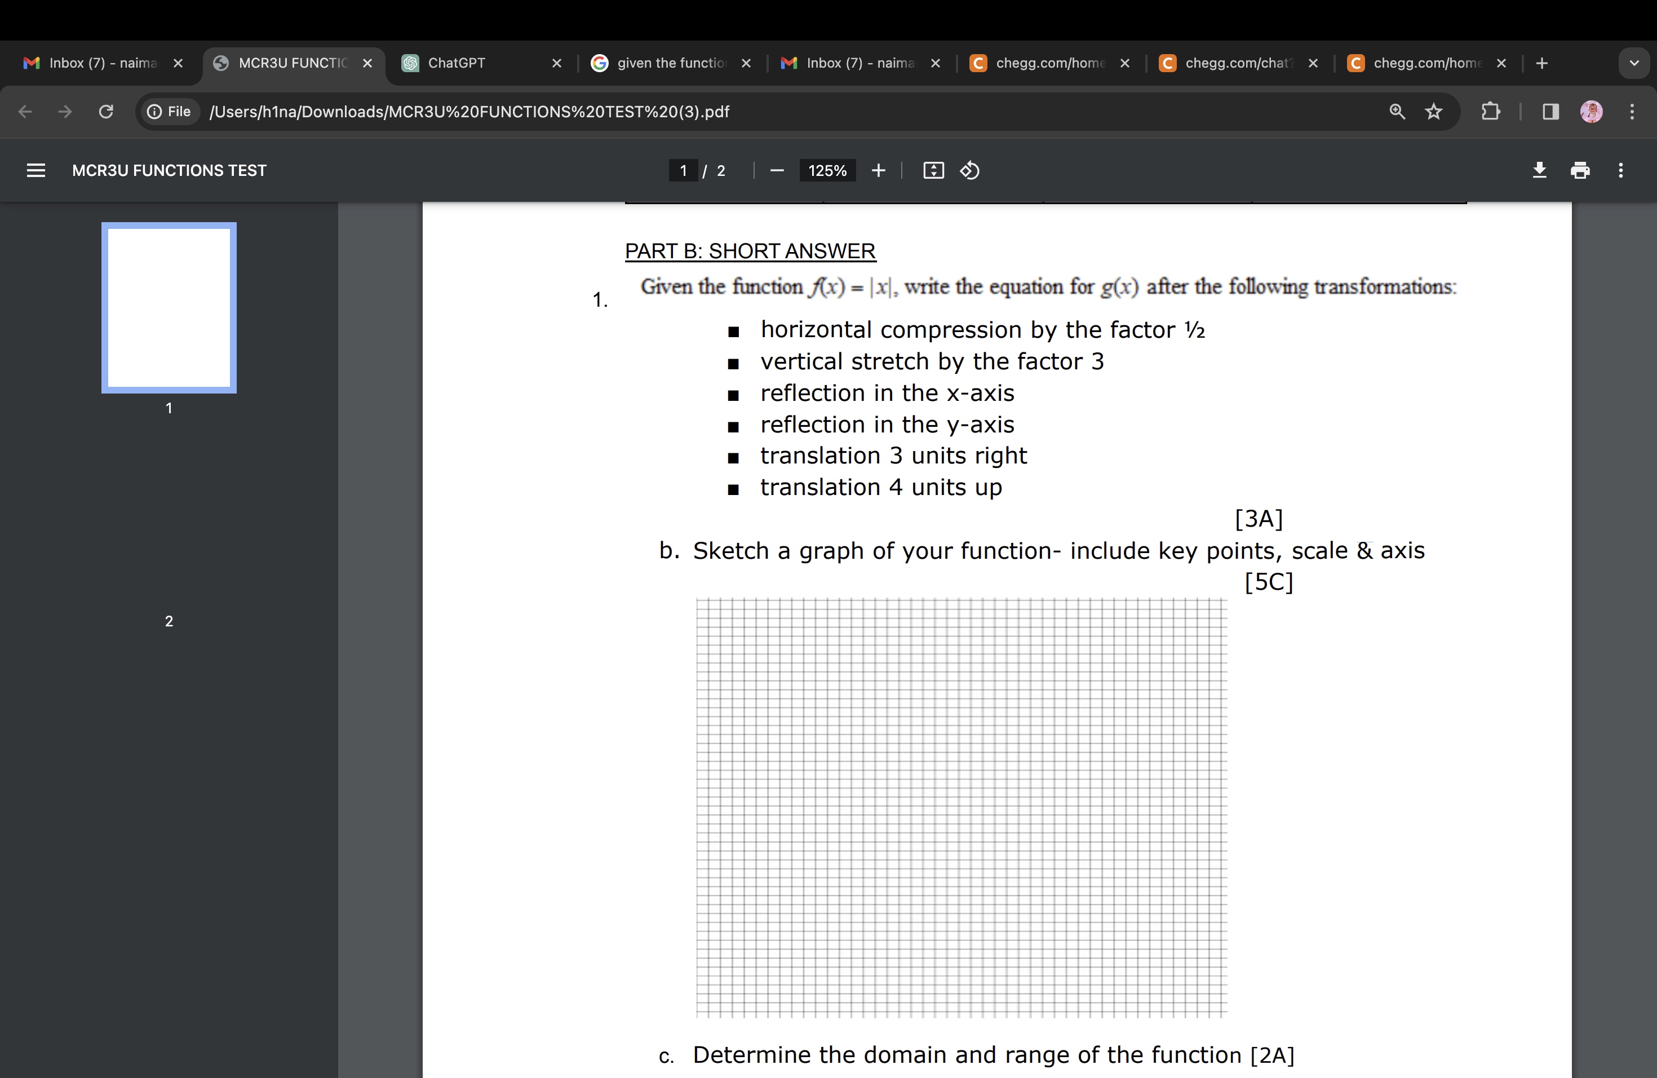1657x1078 pixels.
Task: Bookmark this page with the star
Action: [x=1433, y=112]
